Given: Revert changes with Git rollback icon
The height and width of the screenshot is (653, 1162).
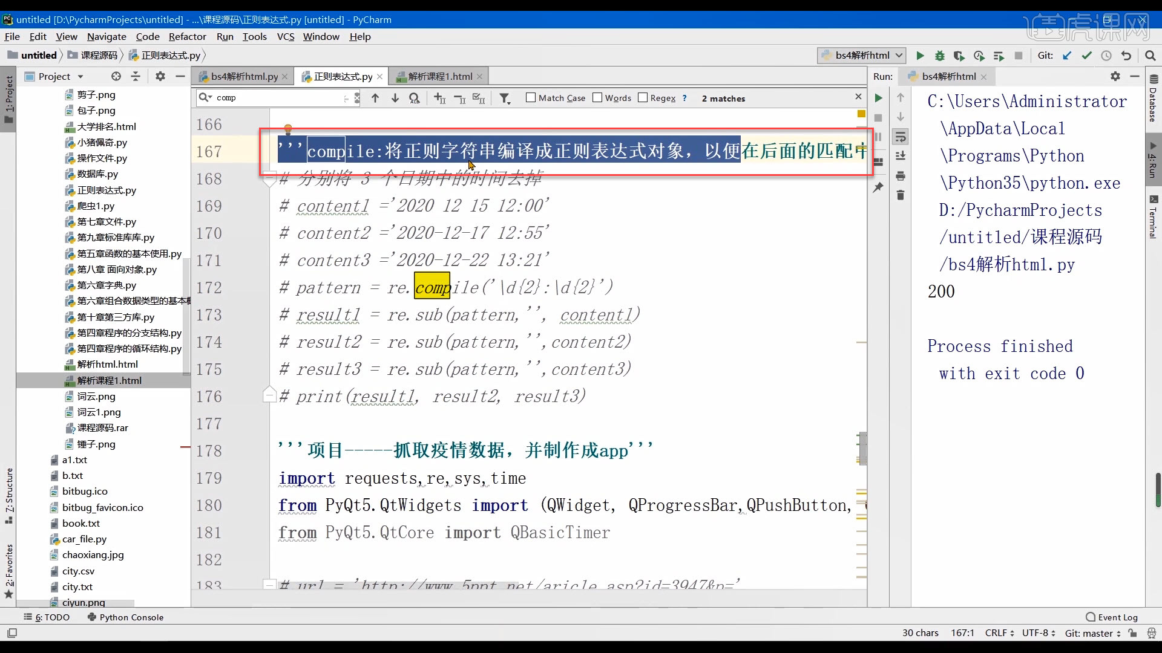Looking at the screenshot, I should pyautogui.click(x=1126, y=56).
